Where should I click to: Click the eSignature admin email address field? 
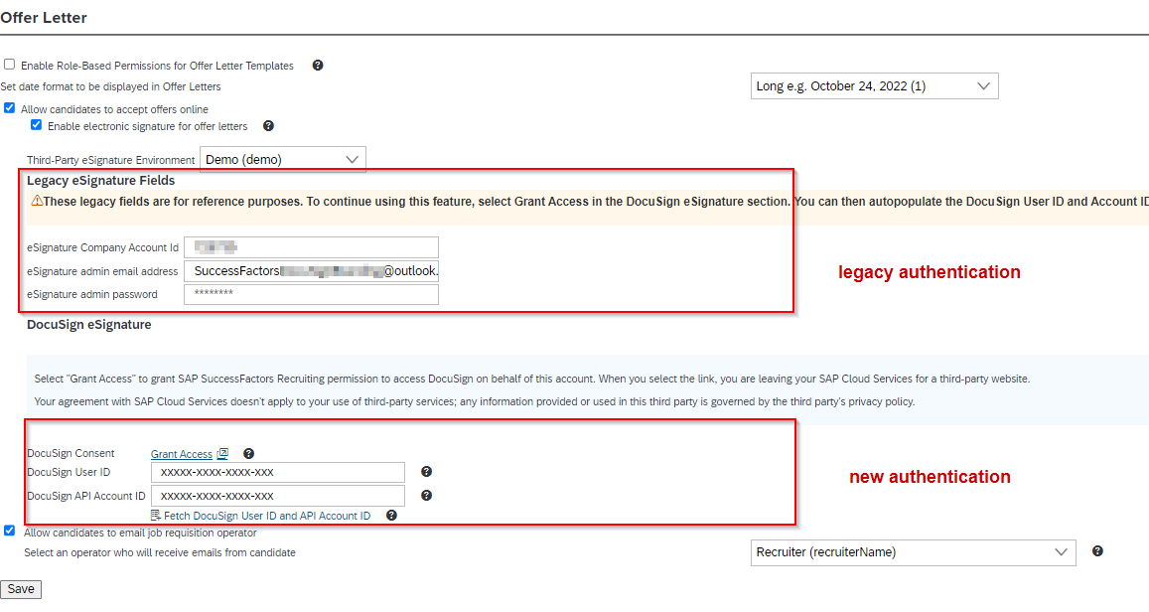pos(312,271)
